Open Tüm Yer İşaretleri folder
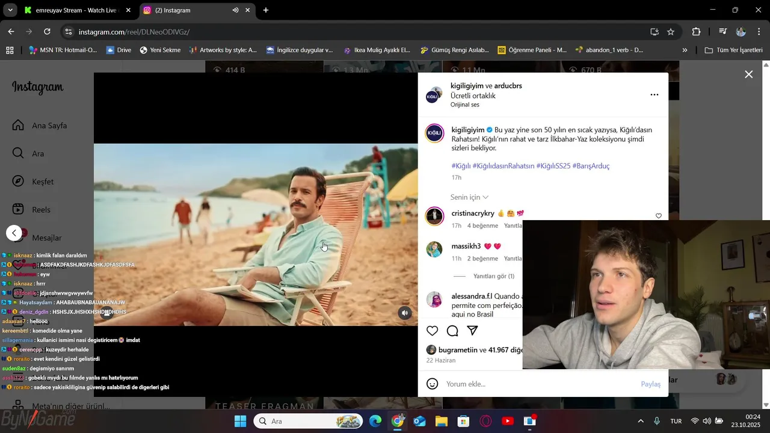 (734, 50)
